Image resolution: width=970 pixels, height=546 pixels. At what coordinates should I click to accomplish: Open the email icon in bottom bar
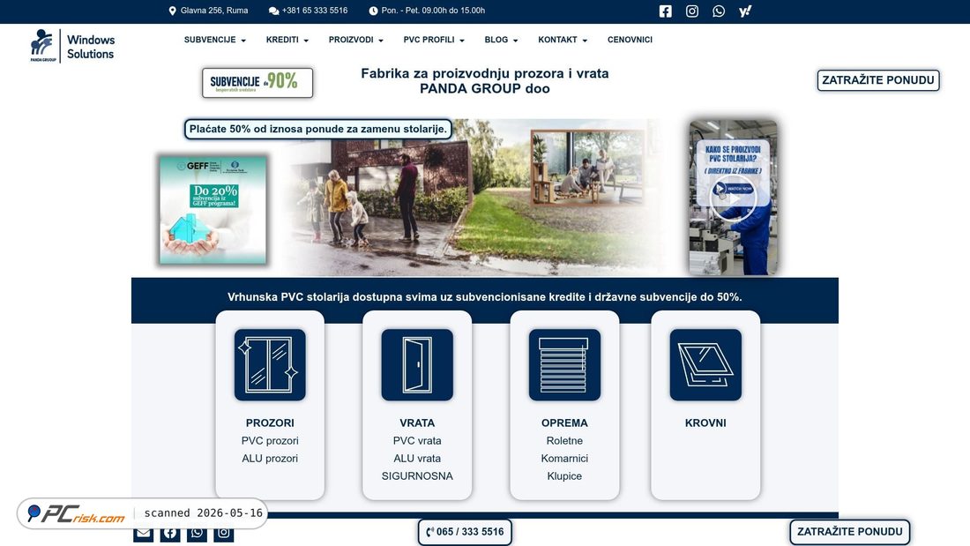[x=143, y=533]
